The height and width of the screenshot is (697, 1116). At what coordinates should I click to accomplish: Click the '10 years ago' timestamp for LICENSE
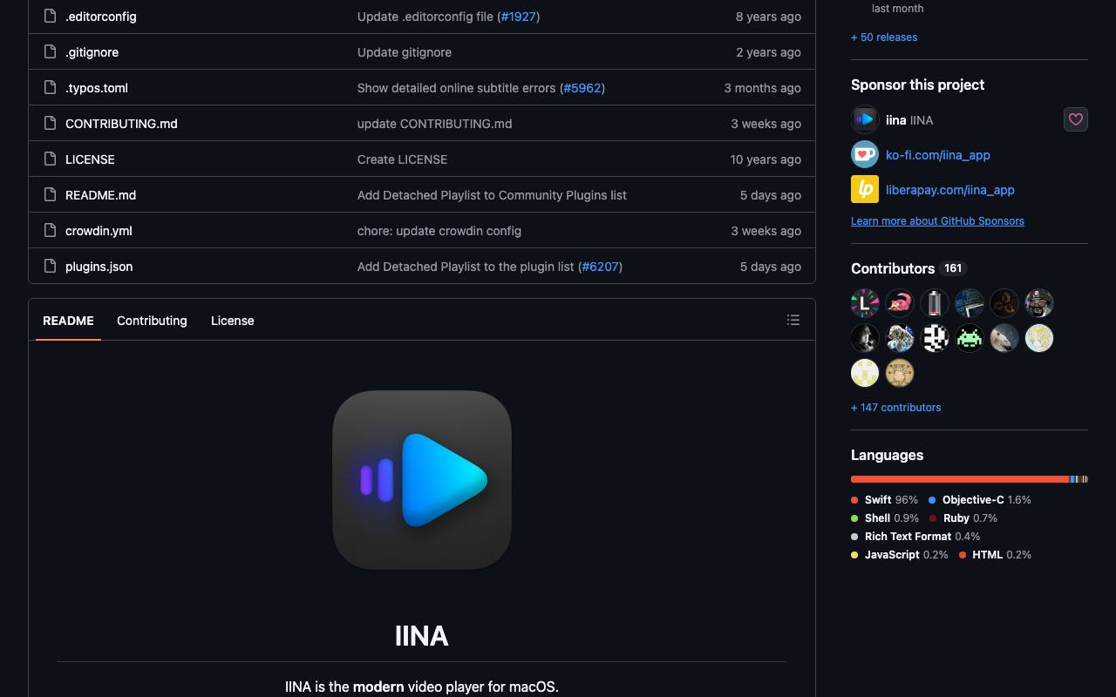(x=766, y=159)
